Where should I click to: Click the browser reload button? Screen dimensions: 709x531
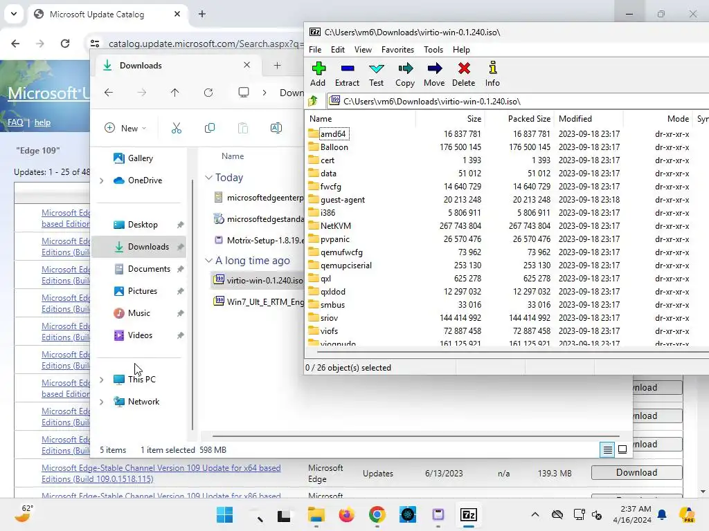(65, 44)
